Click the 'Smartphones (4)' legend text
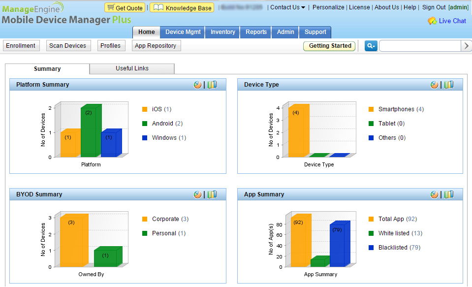The height and width of the screenshot is (287, 472). (401, 109)
